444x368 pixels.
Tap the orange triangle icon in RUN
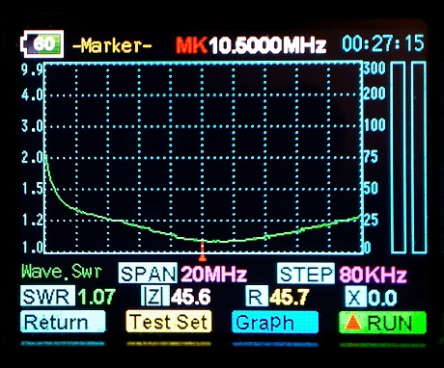(x=353, y=322)
